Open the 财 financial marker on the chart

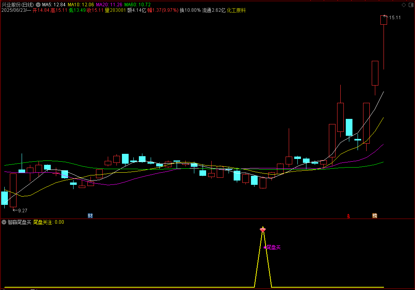90,215
